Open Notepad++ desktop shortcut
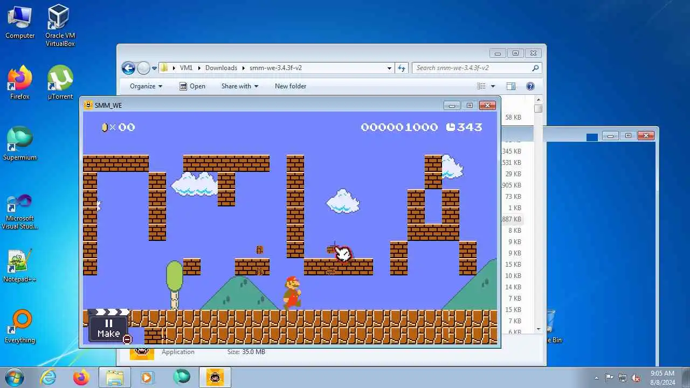The image size is (690, 388). tap(20, 266)
